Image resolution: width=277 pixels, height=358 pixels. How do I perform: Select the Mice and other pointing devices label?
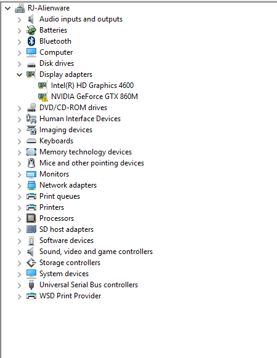92,163
